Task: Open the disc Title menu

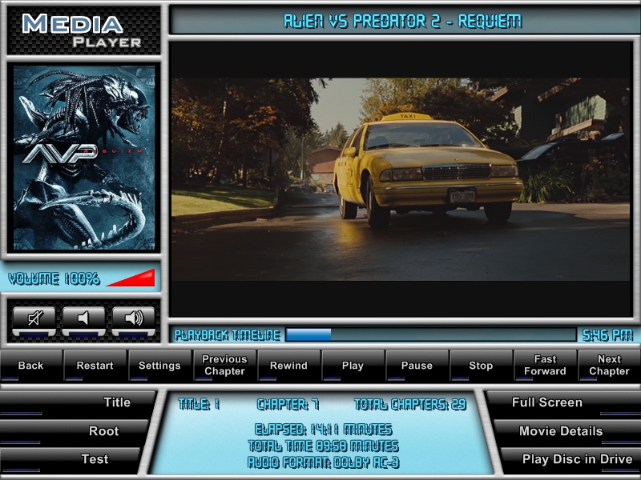Action: (78, 403)
